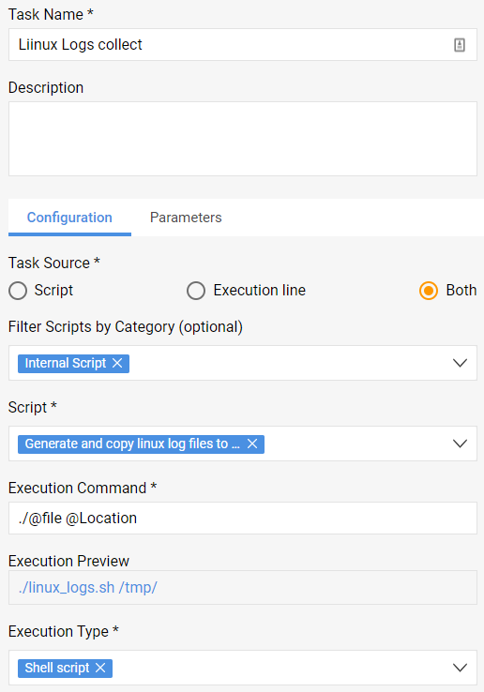
Task: Click the autofill icon in Task Name field
Action: [460, 45]
